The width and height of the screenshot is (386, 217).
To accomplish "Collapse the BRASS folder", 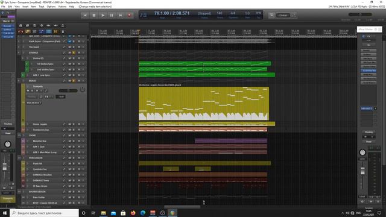I will [x=24, y=81].
